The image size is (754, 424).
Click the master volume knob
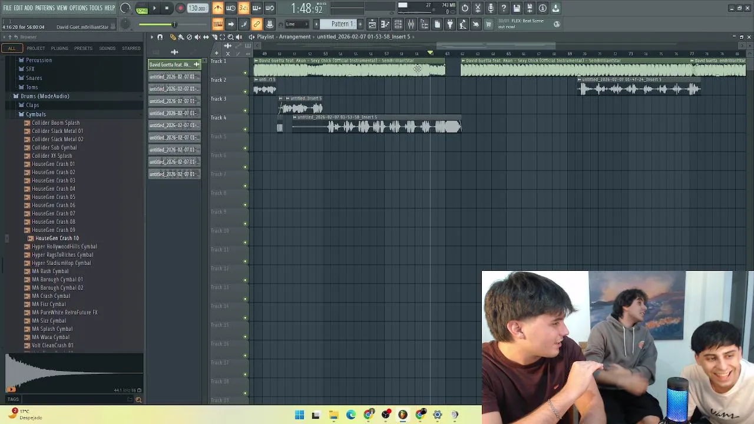pos(125,8)
